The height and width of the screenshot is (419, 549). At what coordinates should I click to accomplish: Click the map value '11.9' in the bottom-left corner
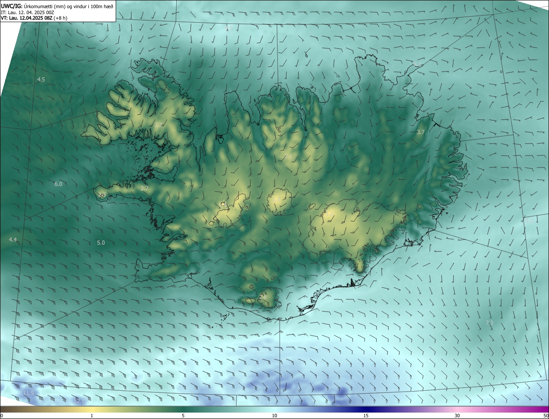click(x=28, y=393)
